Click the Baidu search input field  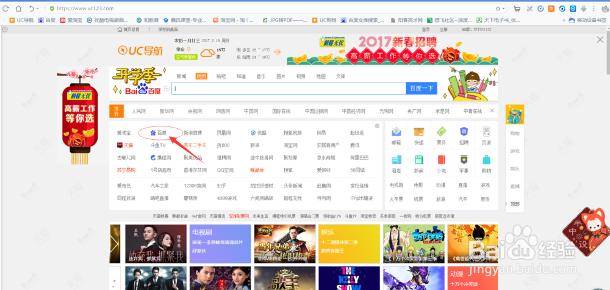click(289, 89)
